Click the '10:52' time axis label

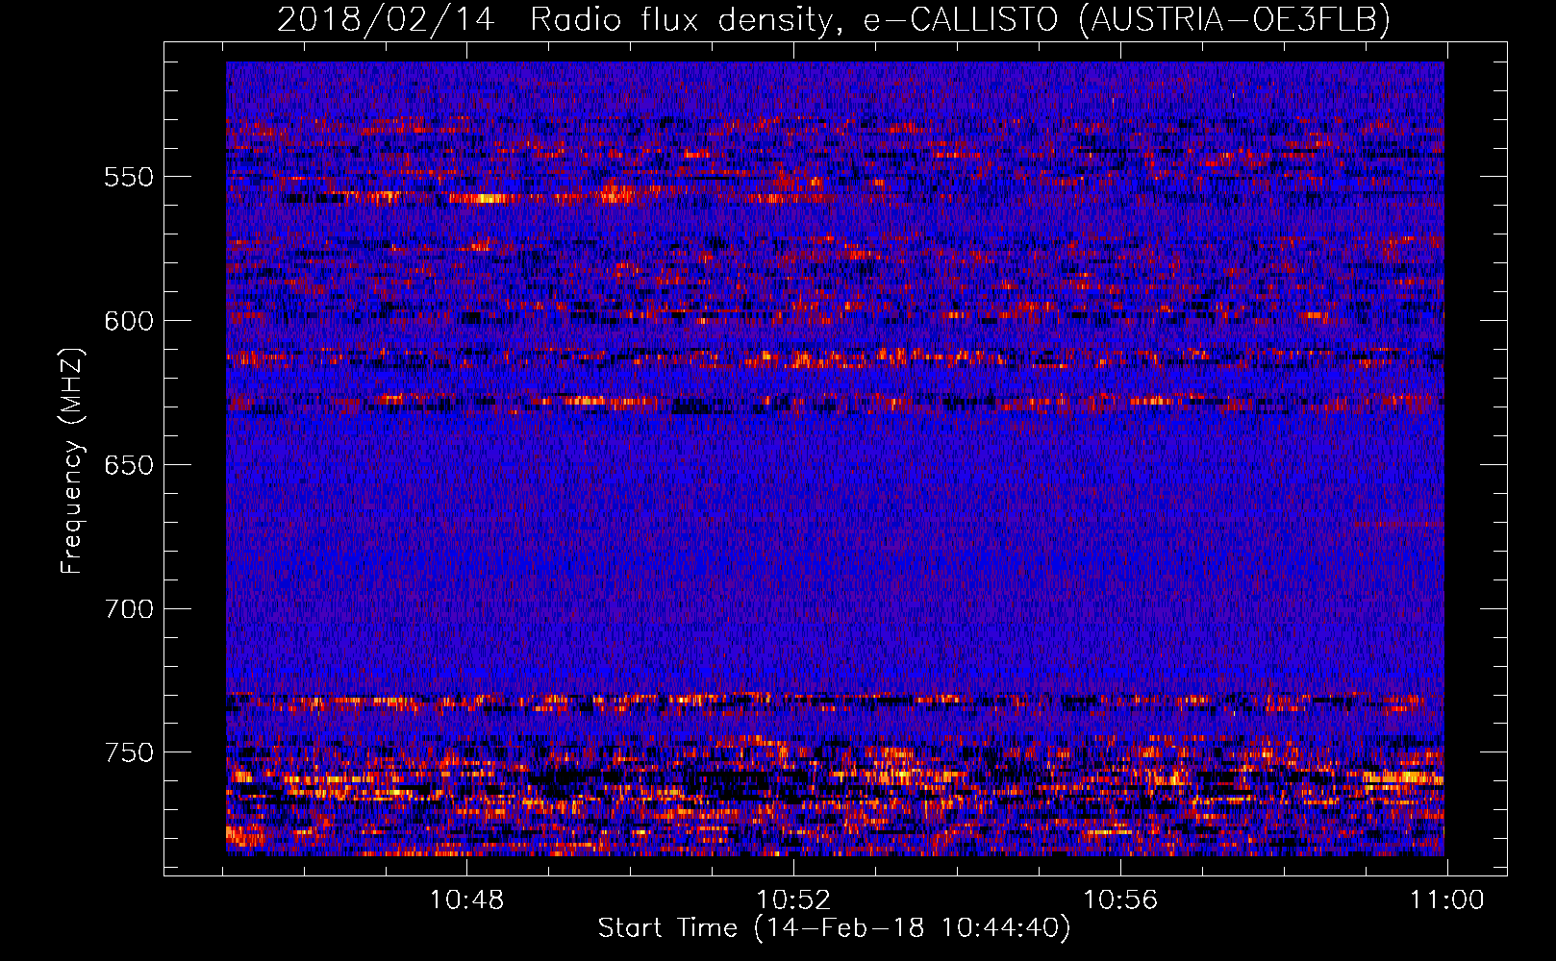793,900
